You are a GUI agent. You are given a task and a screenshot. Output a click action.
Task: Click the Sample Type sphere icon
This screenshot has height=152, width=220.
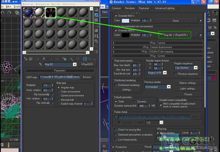[96, 9]
